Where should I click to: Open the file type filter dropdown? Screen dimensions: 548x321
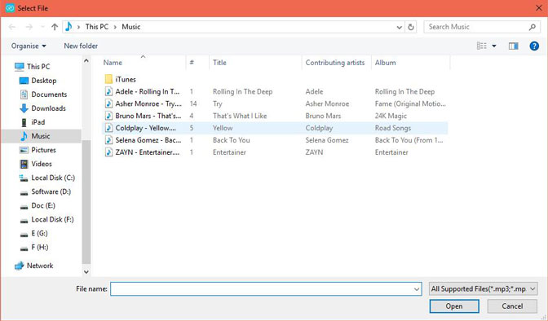(483, 289)
